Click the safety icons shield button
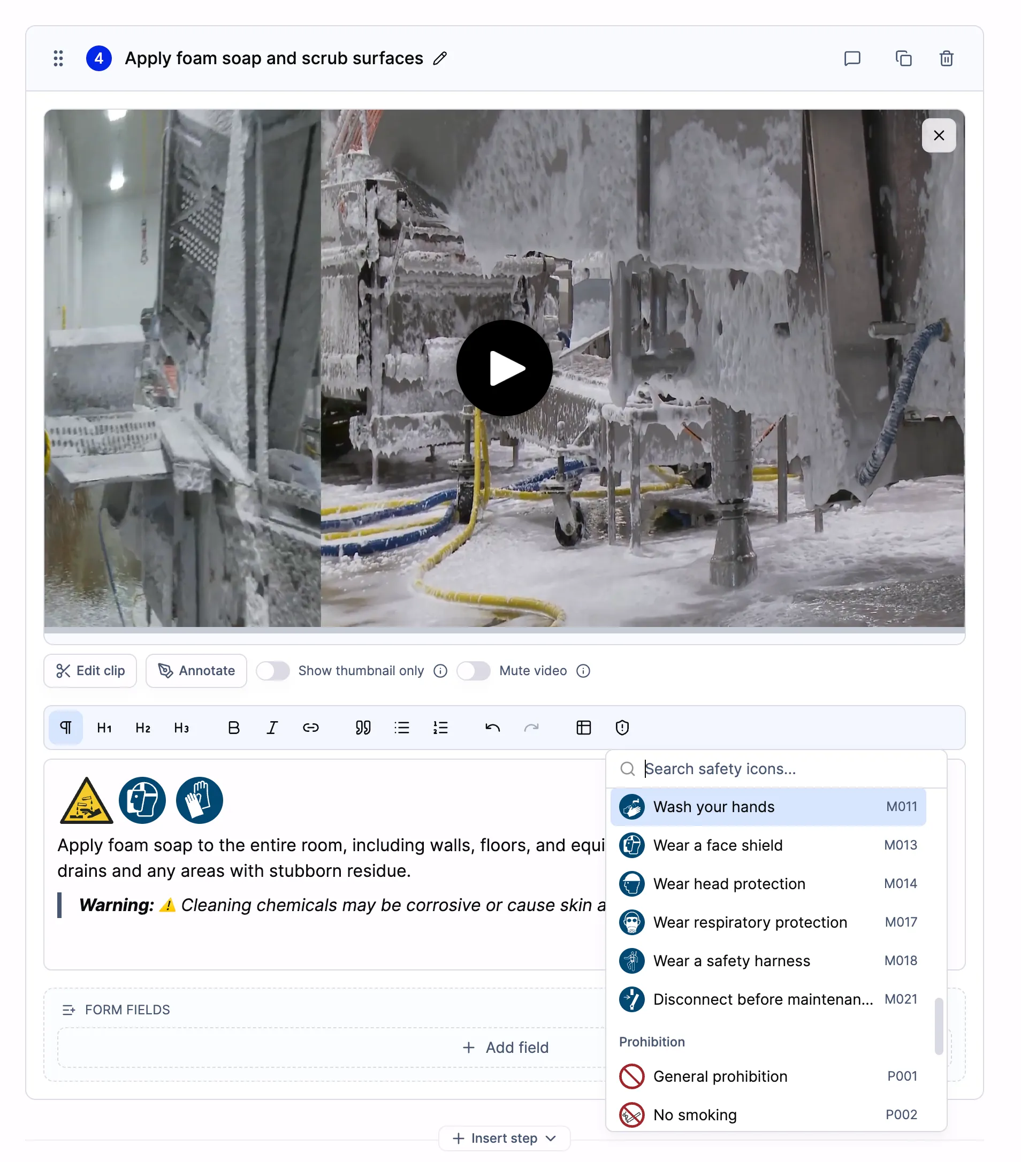 point(622,728)
